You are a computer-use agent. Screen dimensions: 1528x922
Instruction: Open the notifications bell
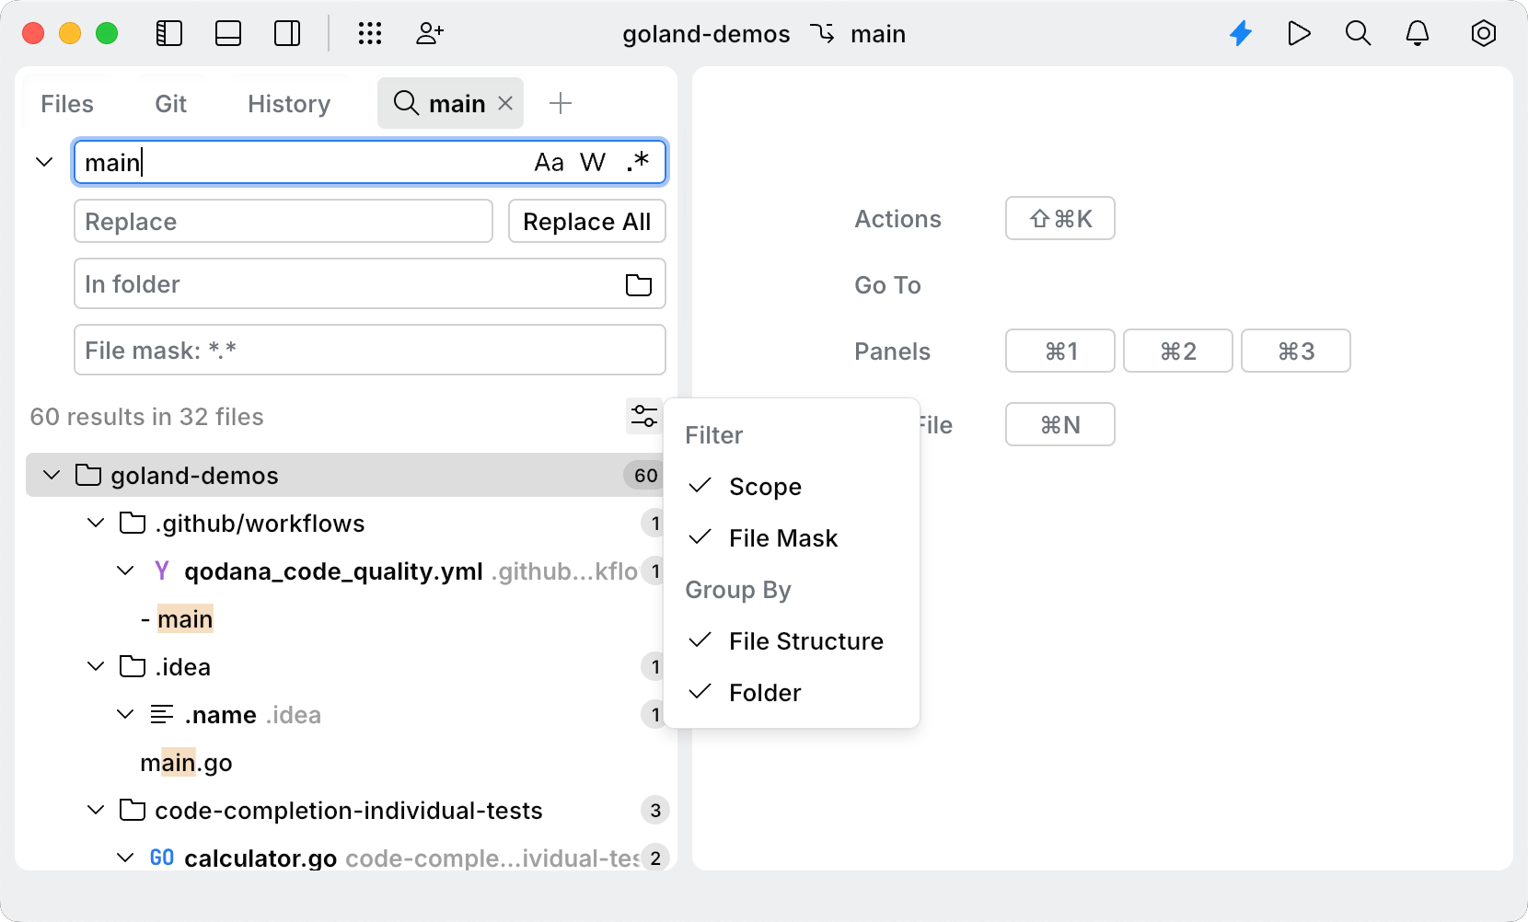tap(1418, 33)
